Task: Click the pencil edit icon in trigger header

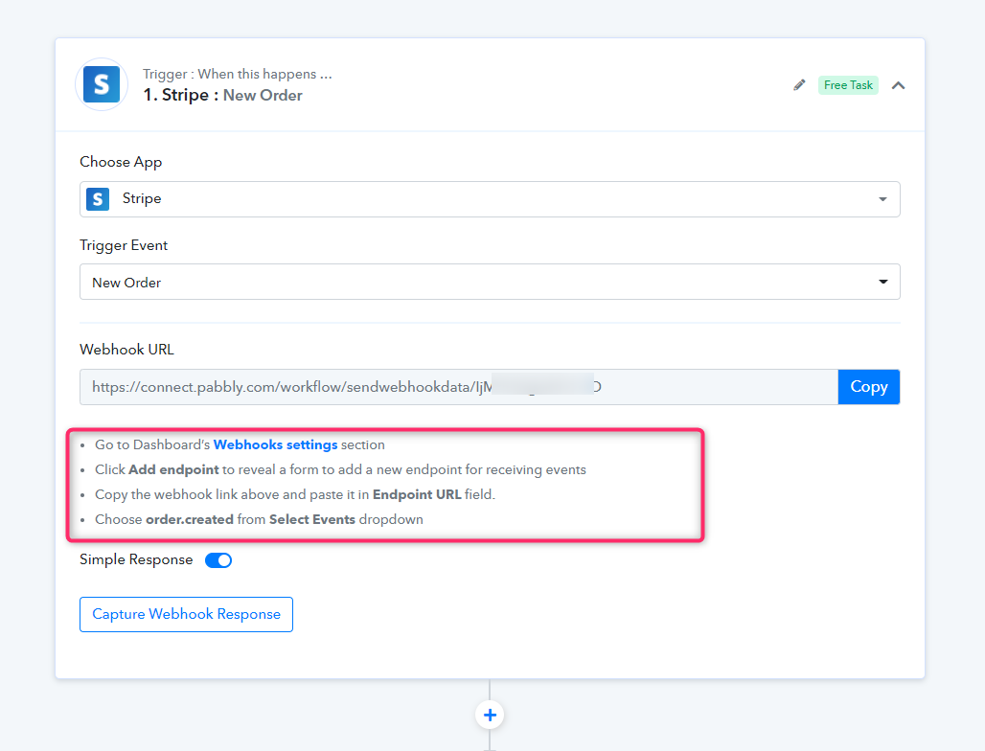Action: [799, 84]
